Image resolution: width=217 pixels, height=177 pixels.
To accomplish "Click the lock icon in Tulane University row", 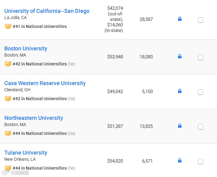I will coord(180,161).
